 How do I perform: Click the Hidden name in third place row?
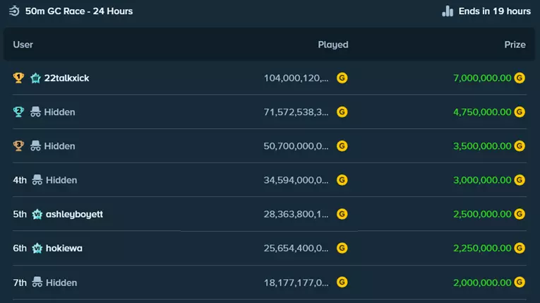(x=59, y=146)
